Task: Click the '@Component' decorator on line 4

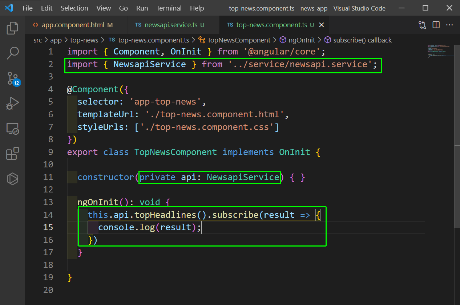Action: [93, 89]
